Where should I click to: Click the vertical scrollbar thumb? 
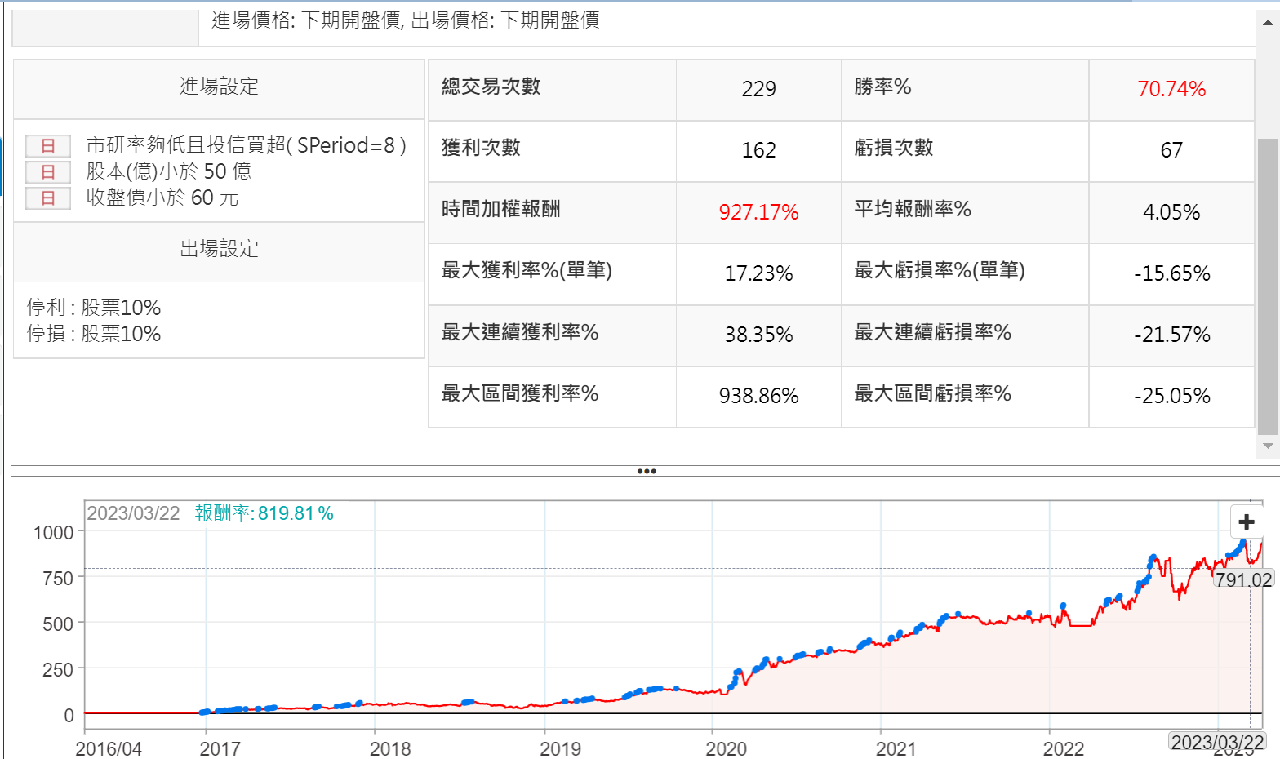click(1268, 286)
